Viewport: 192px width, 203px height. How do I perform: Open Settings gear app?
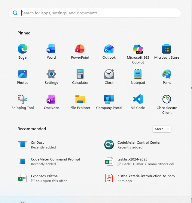pos(51,77)
